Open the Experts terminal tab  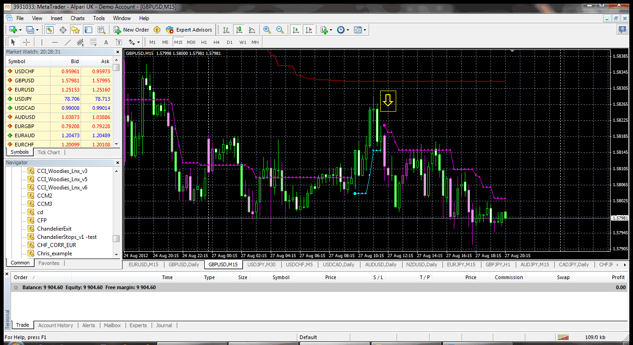pyautogui.click(x=138, y=325)
